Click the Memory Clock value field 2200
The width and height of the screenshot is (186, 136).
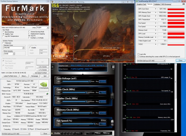pyautogui.click(x=103, y=113)
